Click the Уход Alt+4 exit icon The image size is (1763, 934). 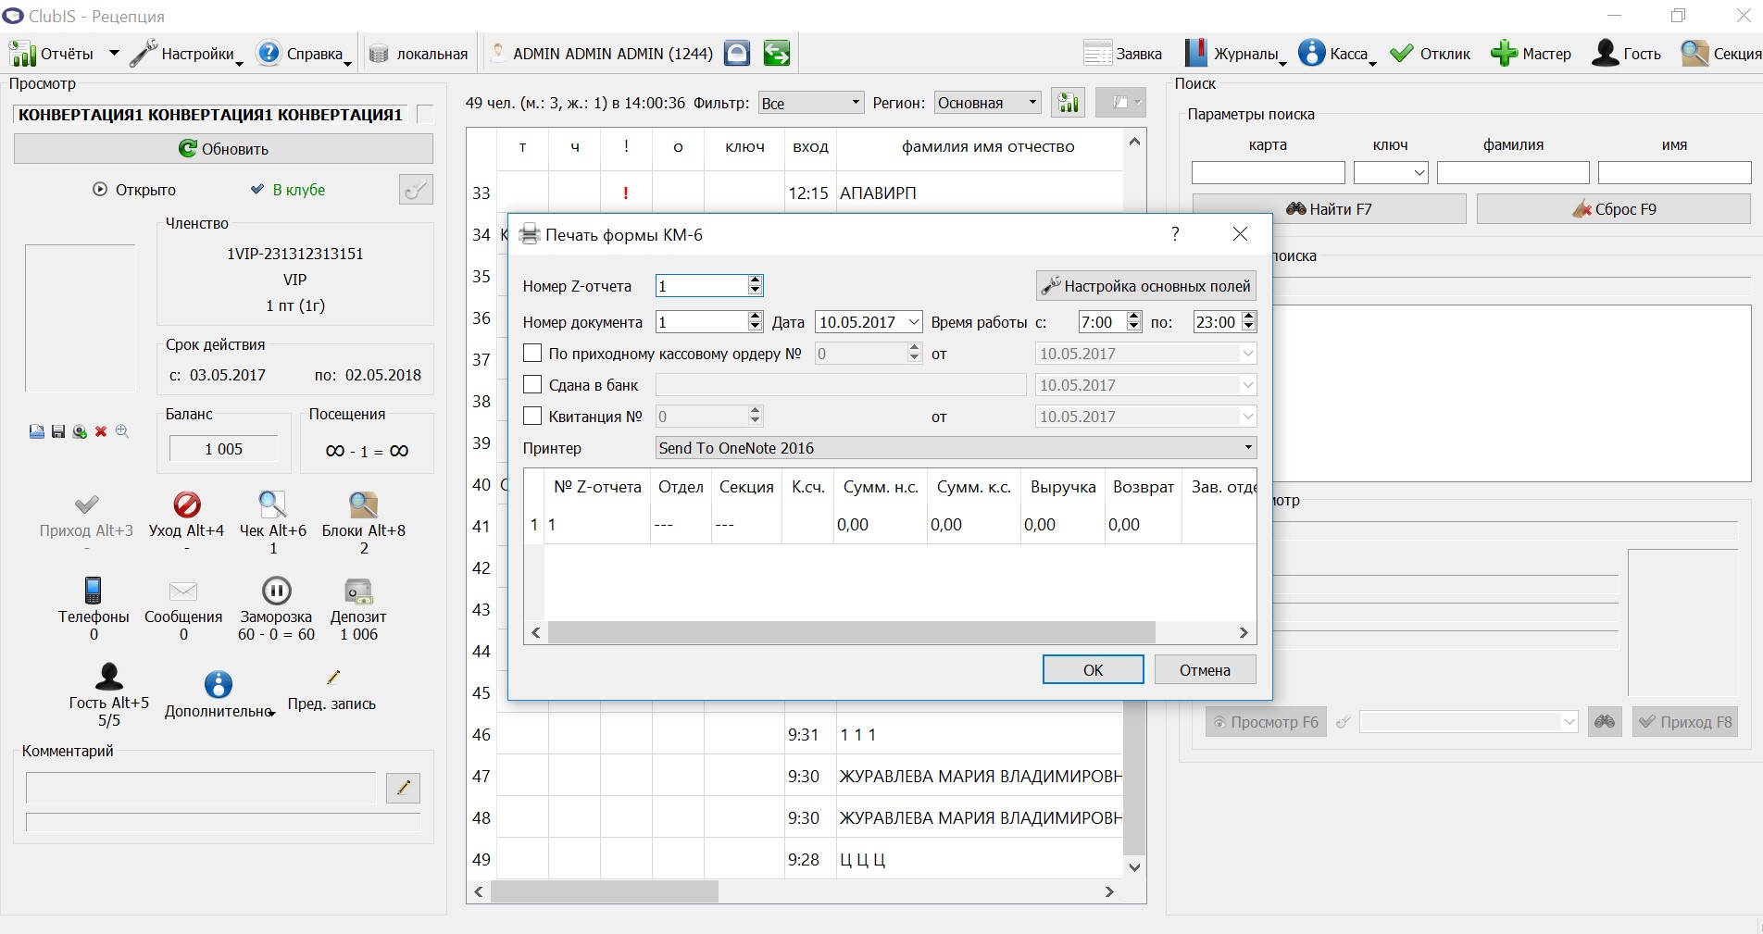click(187, 504)
